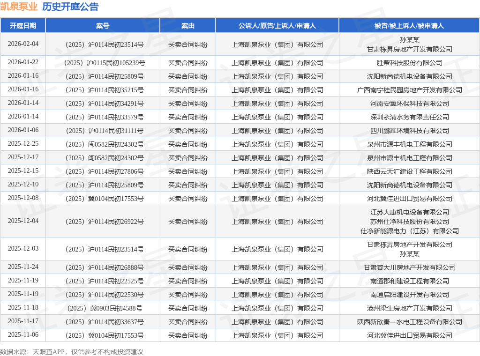
Task: Click defendant 仕净新能源电力(江苏)有限公司
Action: pyautogui.click(x=410, y=231)
